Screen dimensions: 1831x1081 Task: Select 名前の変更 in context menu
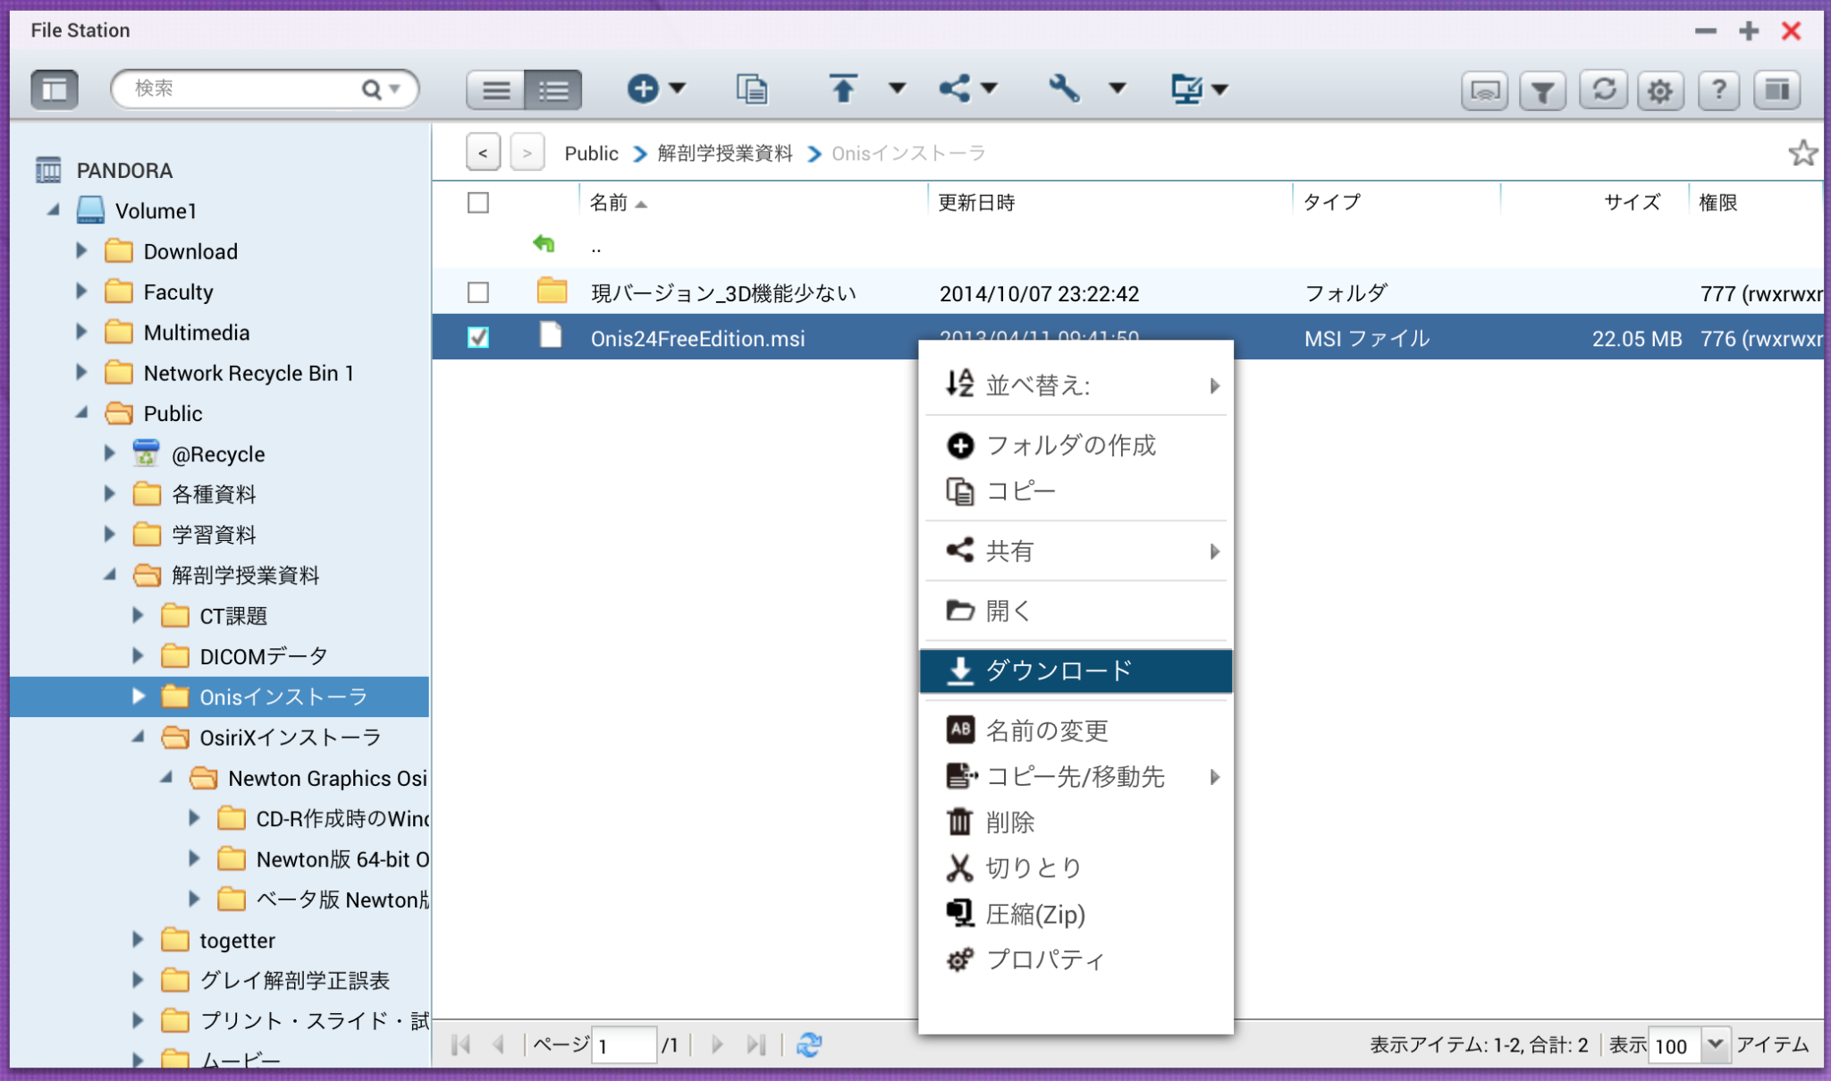pos(1076,731)
